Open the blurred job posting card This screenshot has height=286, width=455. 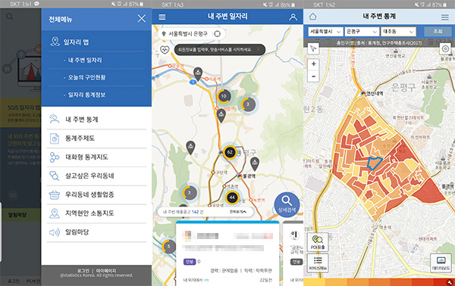coord(227,253)
